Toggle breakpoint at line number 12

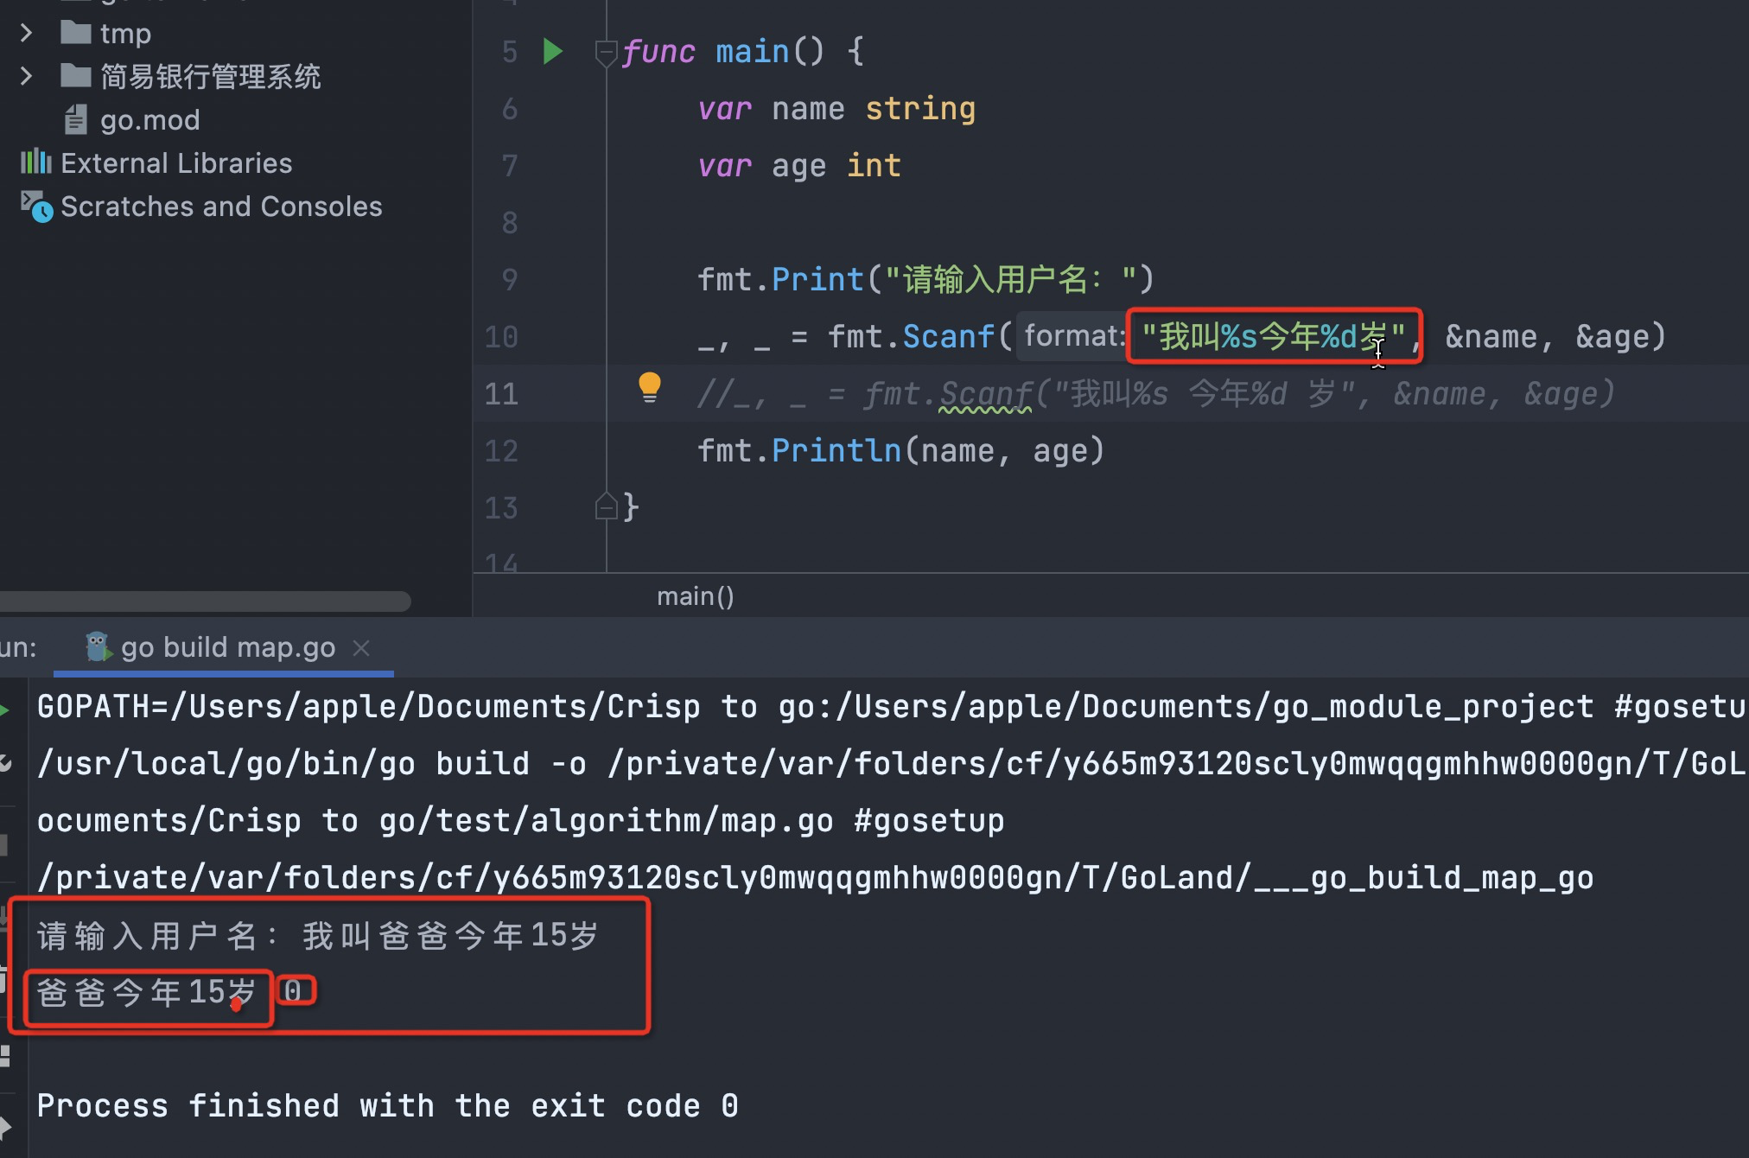point(501,451)
